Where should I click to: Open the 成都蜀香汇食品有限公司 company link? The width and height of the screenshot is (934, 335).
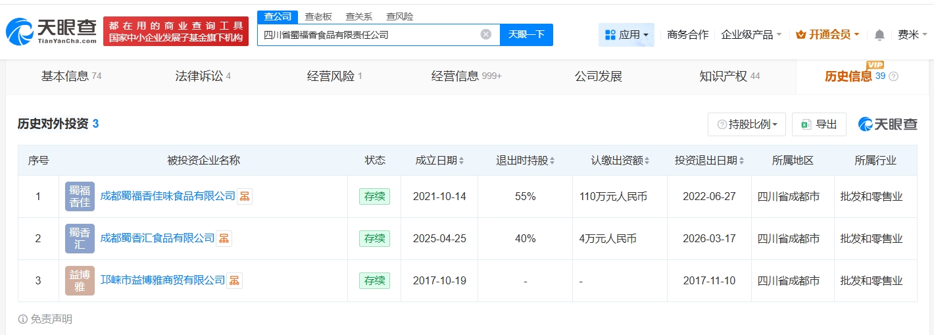tap(157, 238)
